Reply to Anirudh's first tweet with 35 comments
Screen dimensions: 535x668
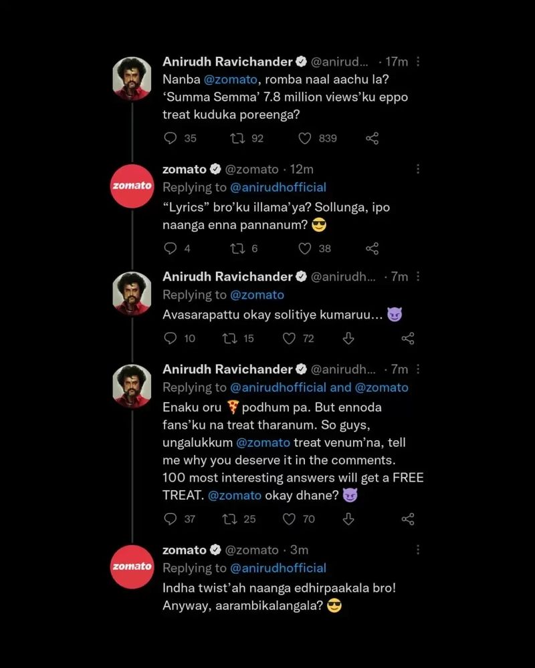point(171,138)
